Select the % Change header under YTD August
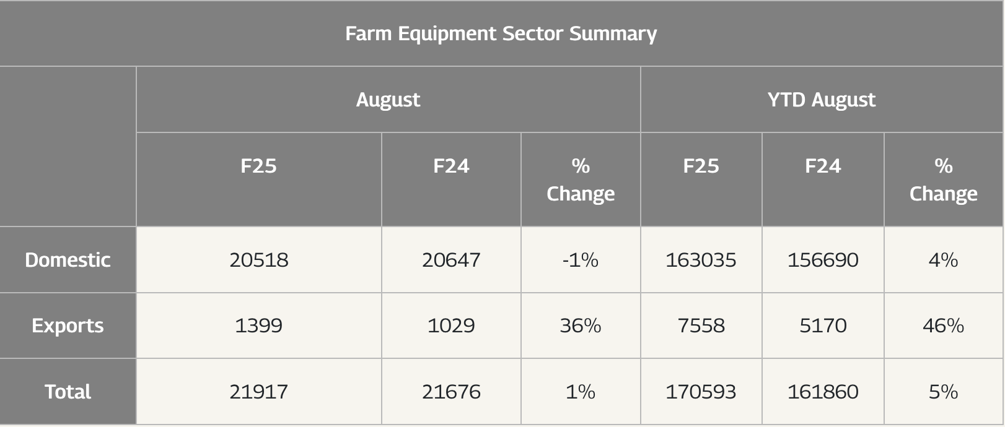The image size is (1005, 427). [x=943, y=179]
